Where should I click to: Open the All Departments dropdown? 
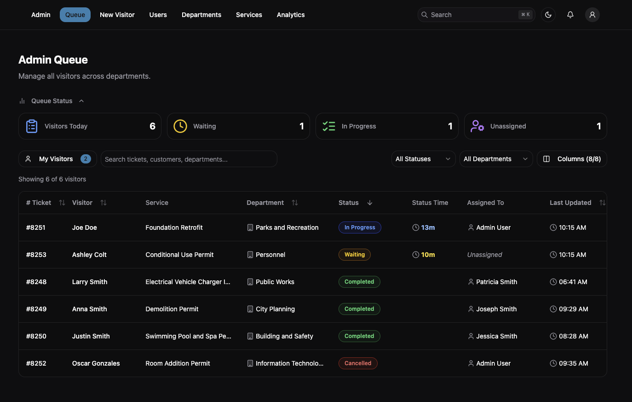pos(496,158)
